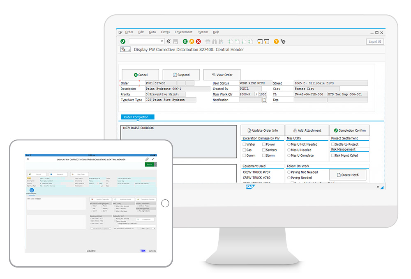Click the Suspend button
Screen dimensions: 411x279
[181, 75]
